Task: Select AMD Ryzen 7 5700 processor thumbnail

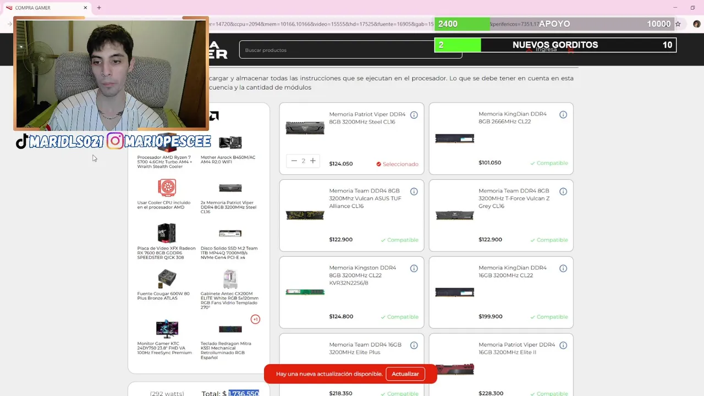Action: point(167,142)
